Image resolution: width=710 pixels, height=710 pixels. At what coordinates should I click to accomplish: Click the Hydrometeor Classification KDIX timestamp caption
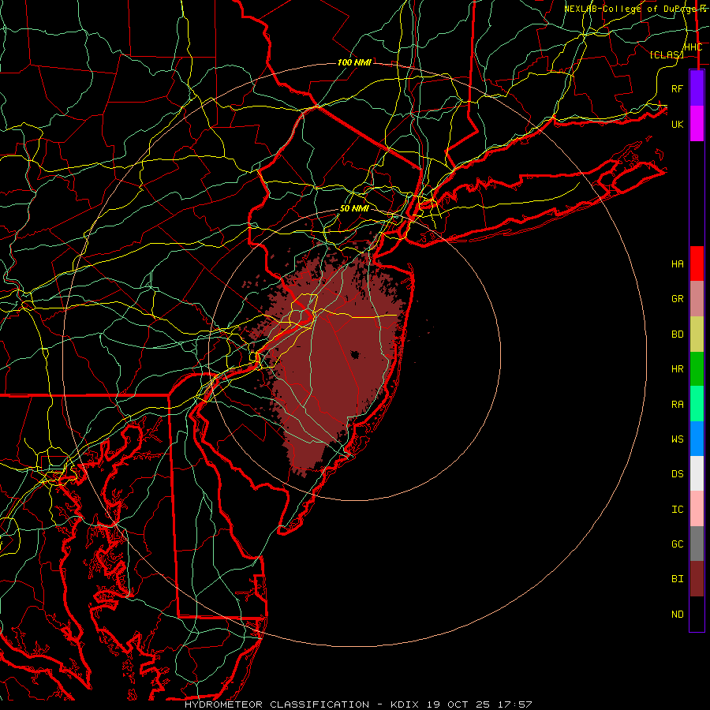pos(358,704)
